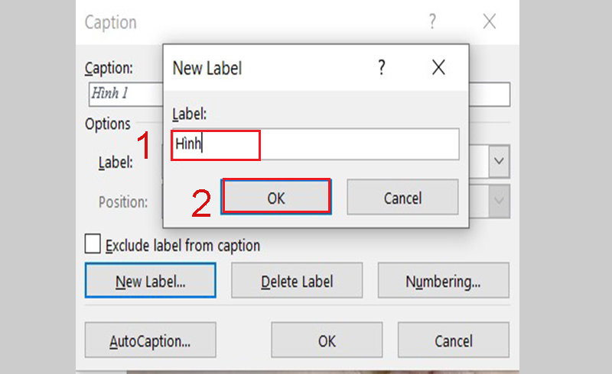This screenshot has height=374, width=612.
Task: Click the Caption text field showing Hình 1
Action: pos(125,94)
